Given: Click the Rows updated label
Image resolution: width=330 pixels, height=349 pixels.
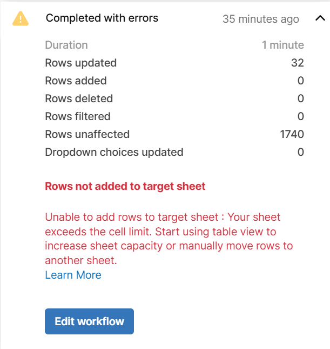Looking at the screenshot, I should click(80, 63).
